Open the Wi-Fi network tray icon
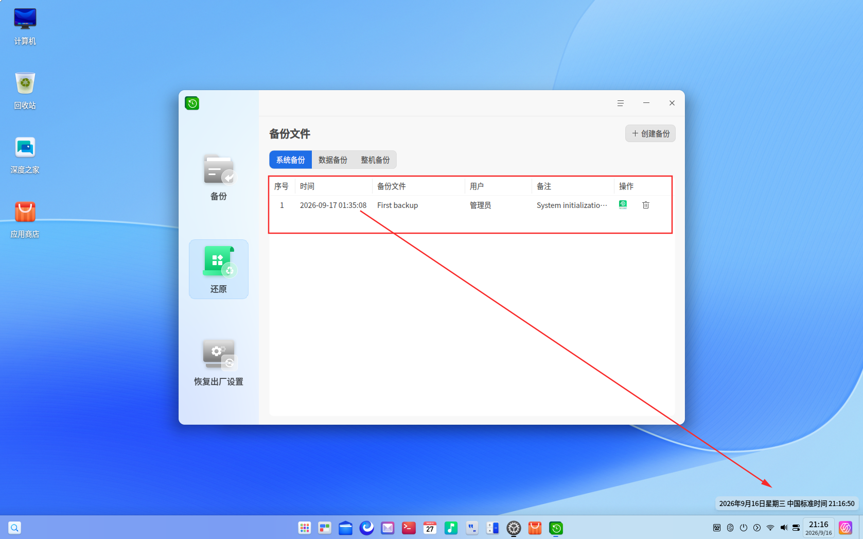Screen dimensions: 863x539 pos(770,528)
